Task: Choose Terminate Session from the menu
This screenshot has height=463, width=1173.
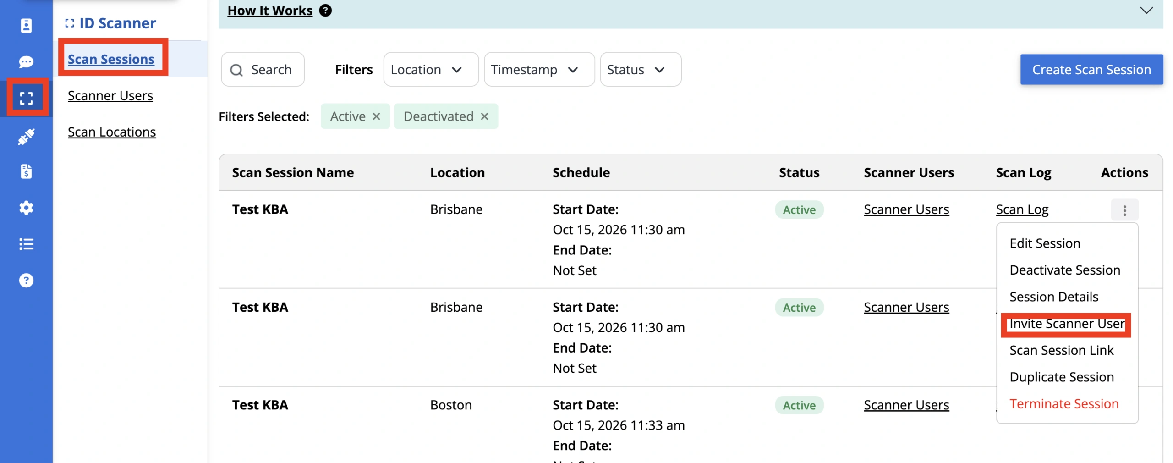Action: pos(1064,404)
